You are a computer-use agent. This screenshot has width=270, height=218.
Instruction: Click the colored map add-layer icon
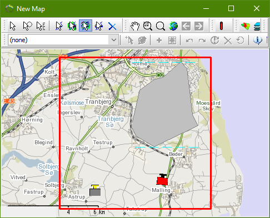point(246,26)
